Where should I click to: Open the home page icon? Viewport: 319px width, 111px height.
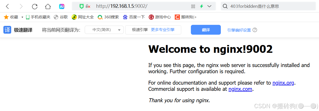(48, 6)
